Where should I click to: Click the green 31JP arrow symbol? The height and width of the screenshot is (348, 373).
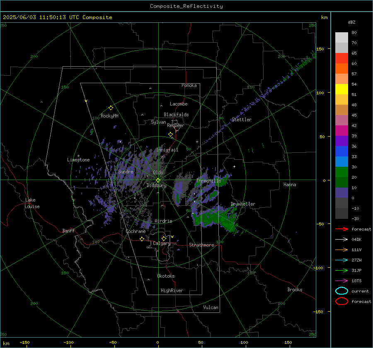coord(342,270)
